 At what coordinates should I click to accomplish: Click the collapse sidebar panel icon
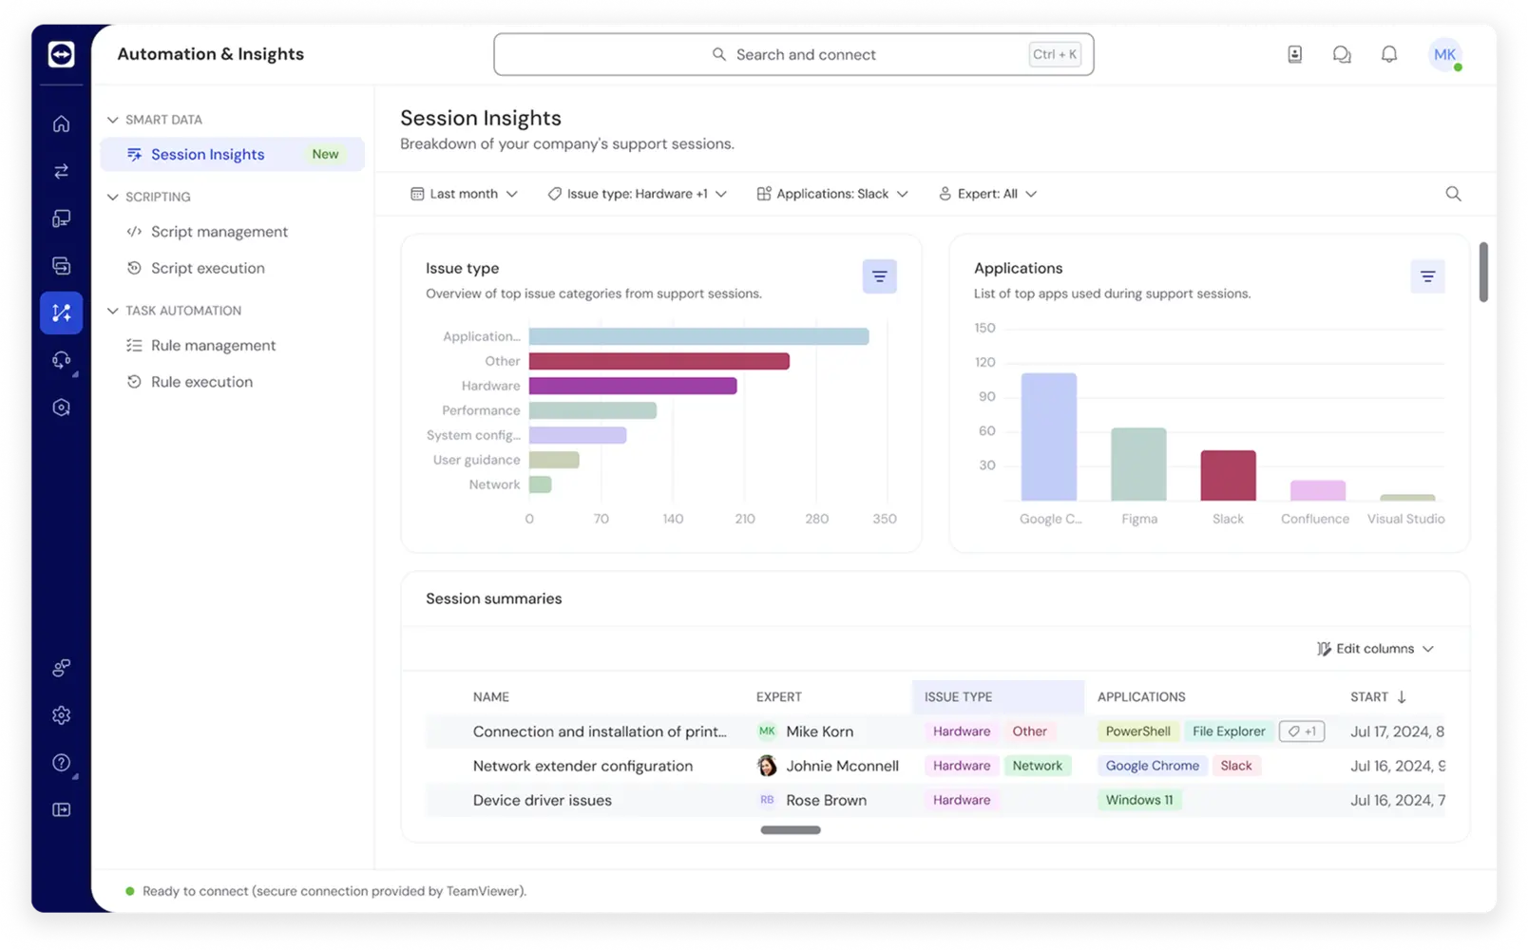tap(62, 810)
